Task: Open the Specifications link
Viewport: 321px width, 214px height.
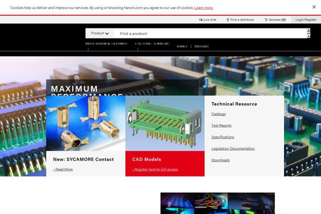Action: [x=223, y=137]
